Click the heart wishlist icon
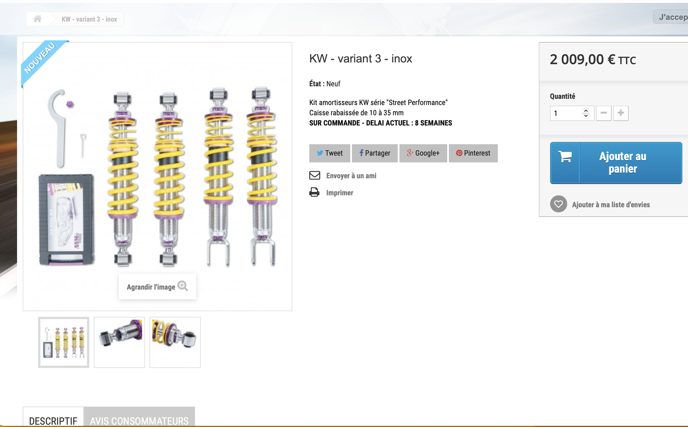Screen dimensions: 688x427 [x=558, y=204]
